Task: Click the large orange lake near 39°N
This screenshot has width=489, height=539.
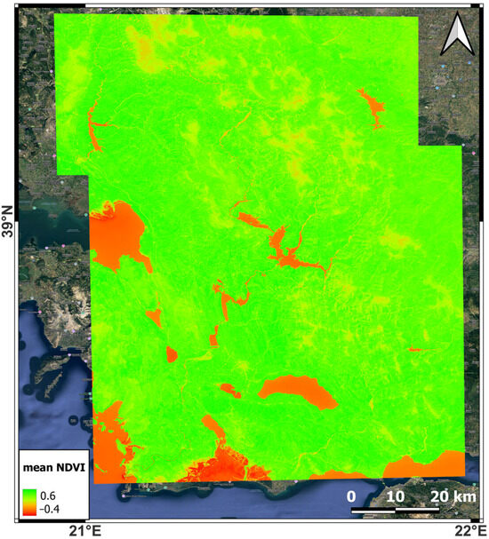Action: [116, 234]
